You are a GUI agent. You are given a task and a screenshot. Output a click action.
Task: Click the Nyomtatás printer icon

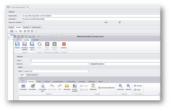23,86
